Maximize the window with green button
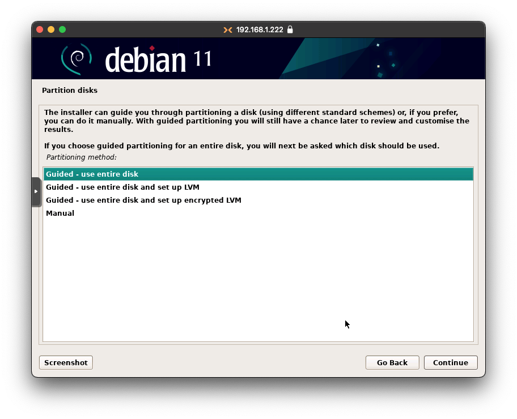Viewport: 517px width, 419px height. (x=62, y=29)
